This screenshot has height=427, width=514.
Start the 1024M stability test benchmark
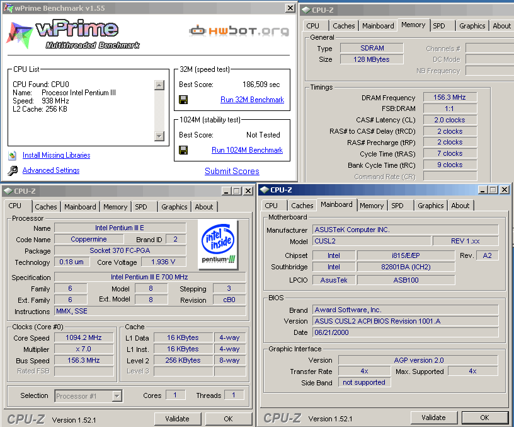pos(247,150)
